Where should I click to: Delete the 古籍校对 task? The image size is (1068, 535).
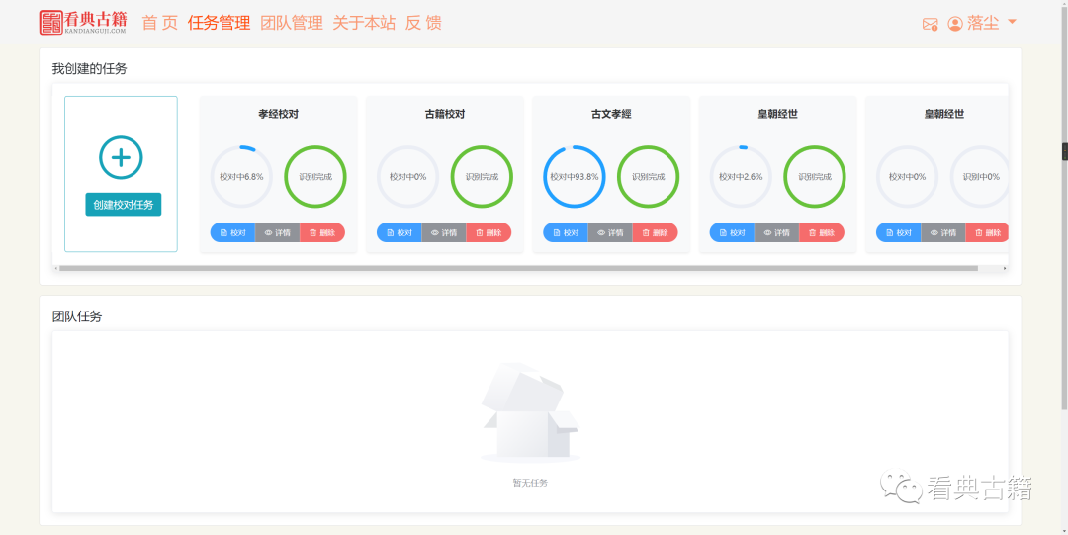click(x=489, y=232)
